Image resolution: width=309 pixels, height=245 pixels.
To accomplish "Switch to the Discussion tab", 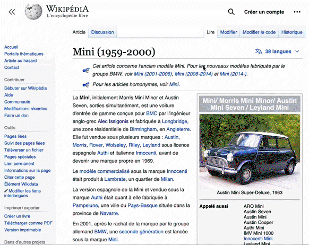I will click(x=102, y=32).
